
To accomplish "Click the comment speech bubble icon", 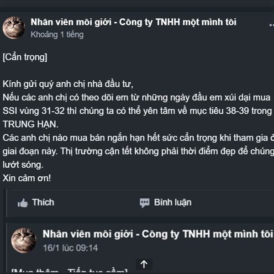I will click(145, 203).
